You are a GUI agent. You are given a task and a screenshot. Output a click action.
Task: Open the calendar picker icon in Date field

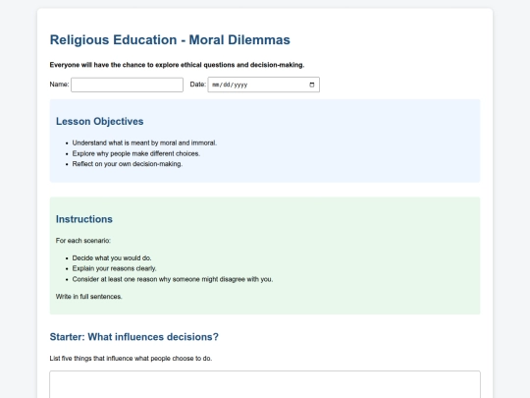pyautogui.click(x=312, y=85)
